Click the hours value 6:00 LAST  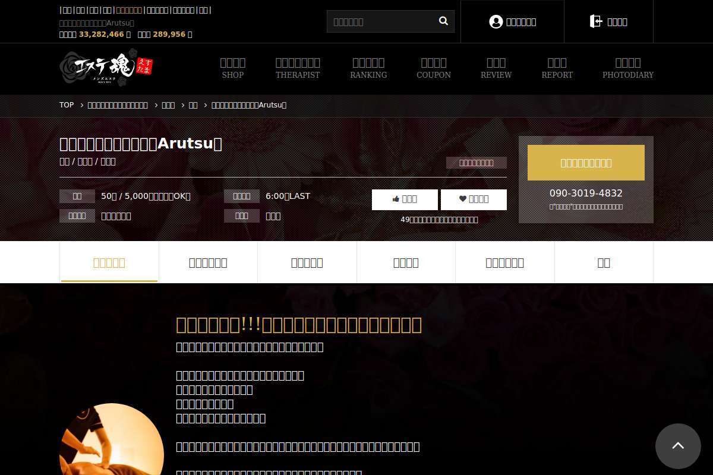click(x=288, y=196)
